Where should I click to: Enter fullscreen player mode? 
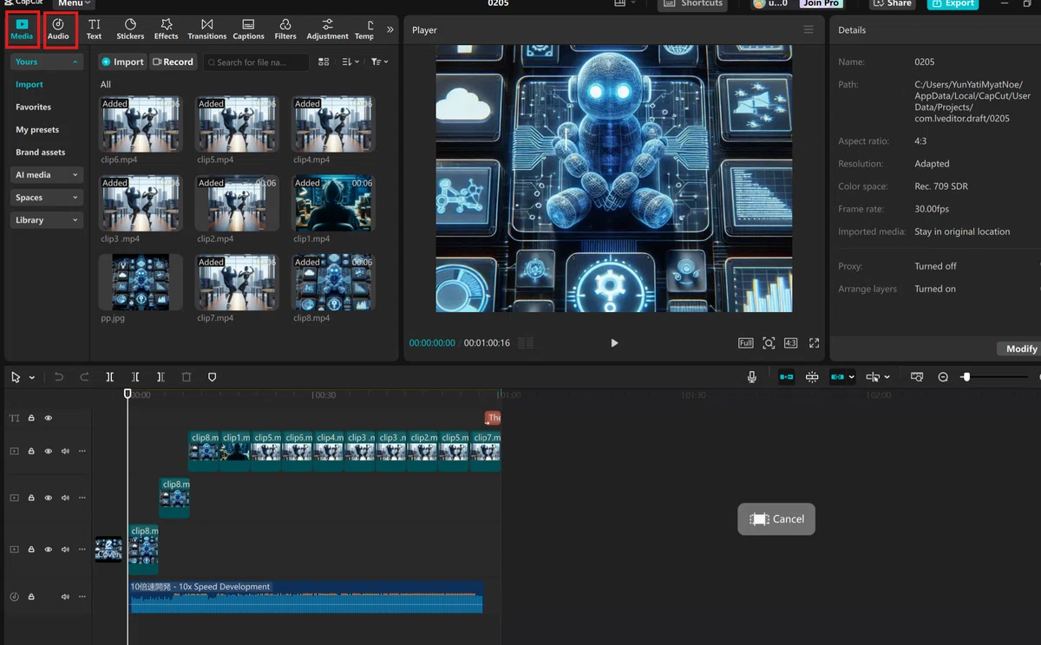[x=814, y=343]
